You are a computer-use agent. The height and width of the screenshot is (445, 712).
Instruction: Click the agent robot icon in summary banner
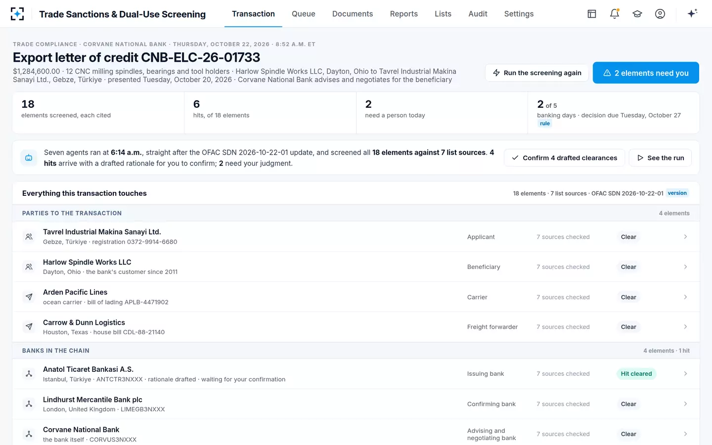(x=29, y=158)
